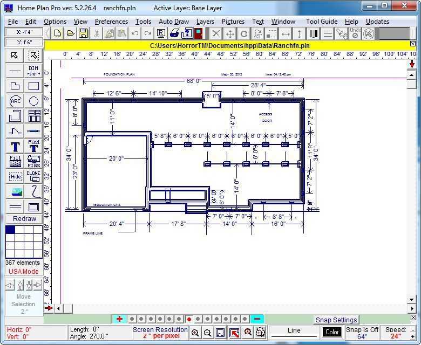Click the Line style button
The image size is (421, 345).
pyautogui.click(x=294, y=333)
